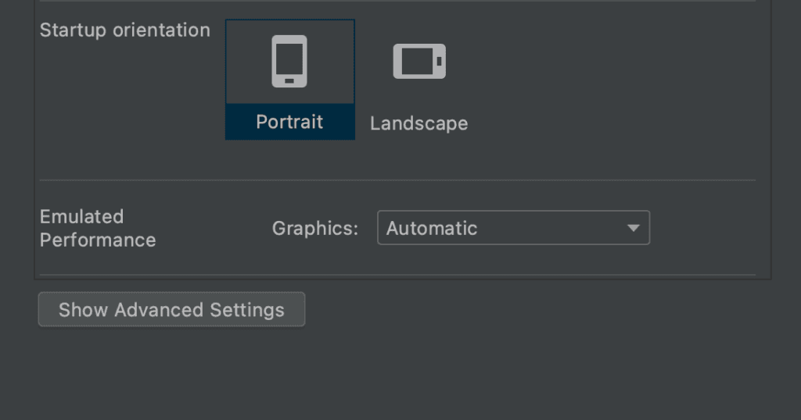The height and width of the screenshot is (420, 801).
Task: Open the Graphics dropdown menu
Action: [513, 228]
